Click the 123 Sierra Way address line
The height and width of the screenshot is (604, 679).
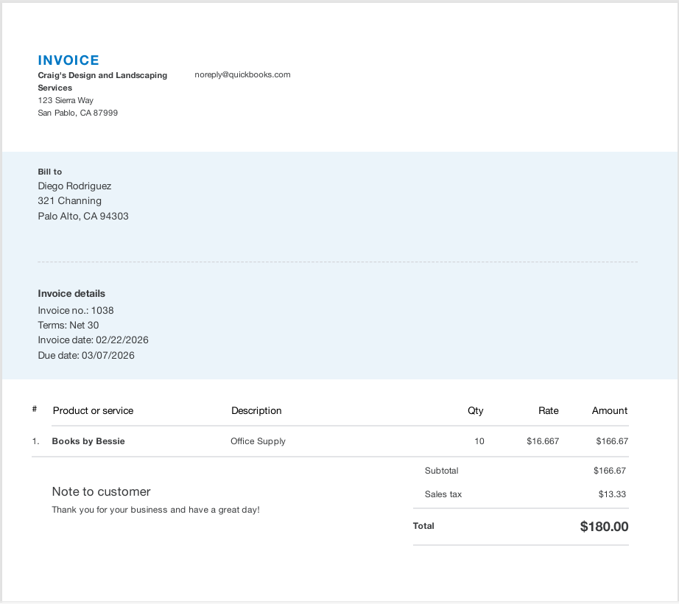coord(66,100)
